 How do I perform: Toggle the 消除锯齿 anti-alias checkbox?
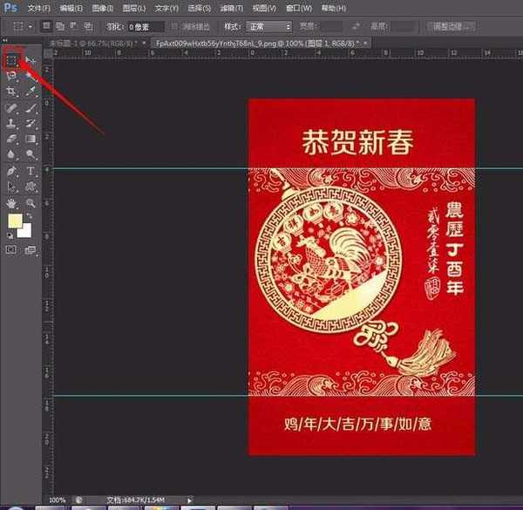tap(175, 27)
